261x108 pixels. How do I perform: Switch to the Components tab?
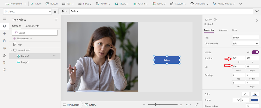[32, 26]
